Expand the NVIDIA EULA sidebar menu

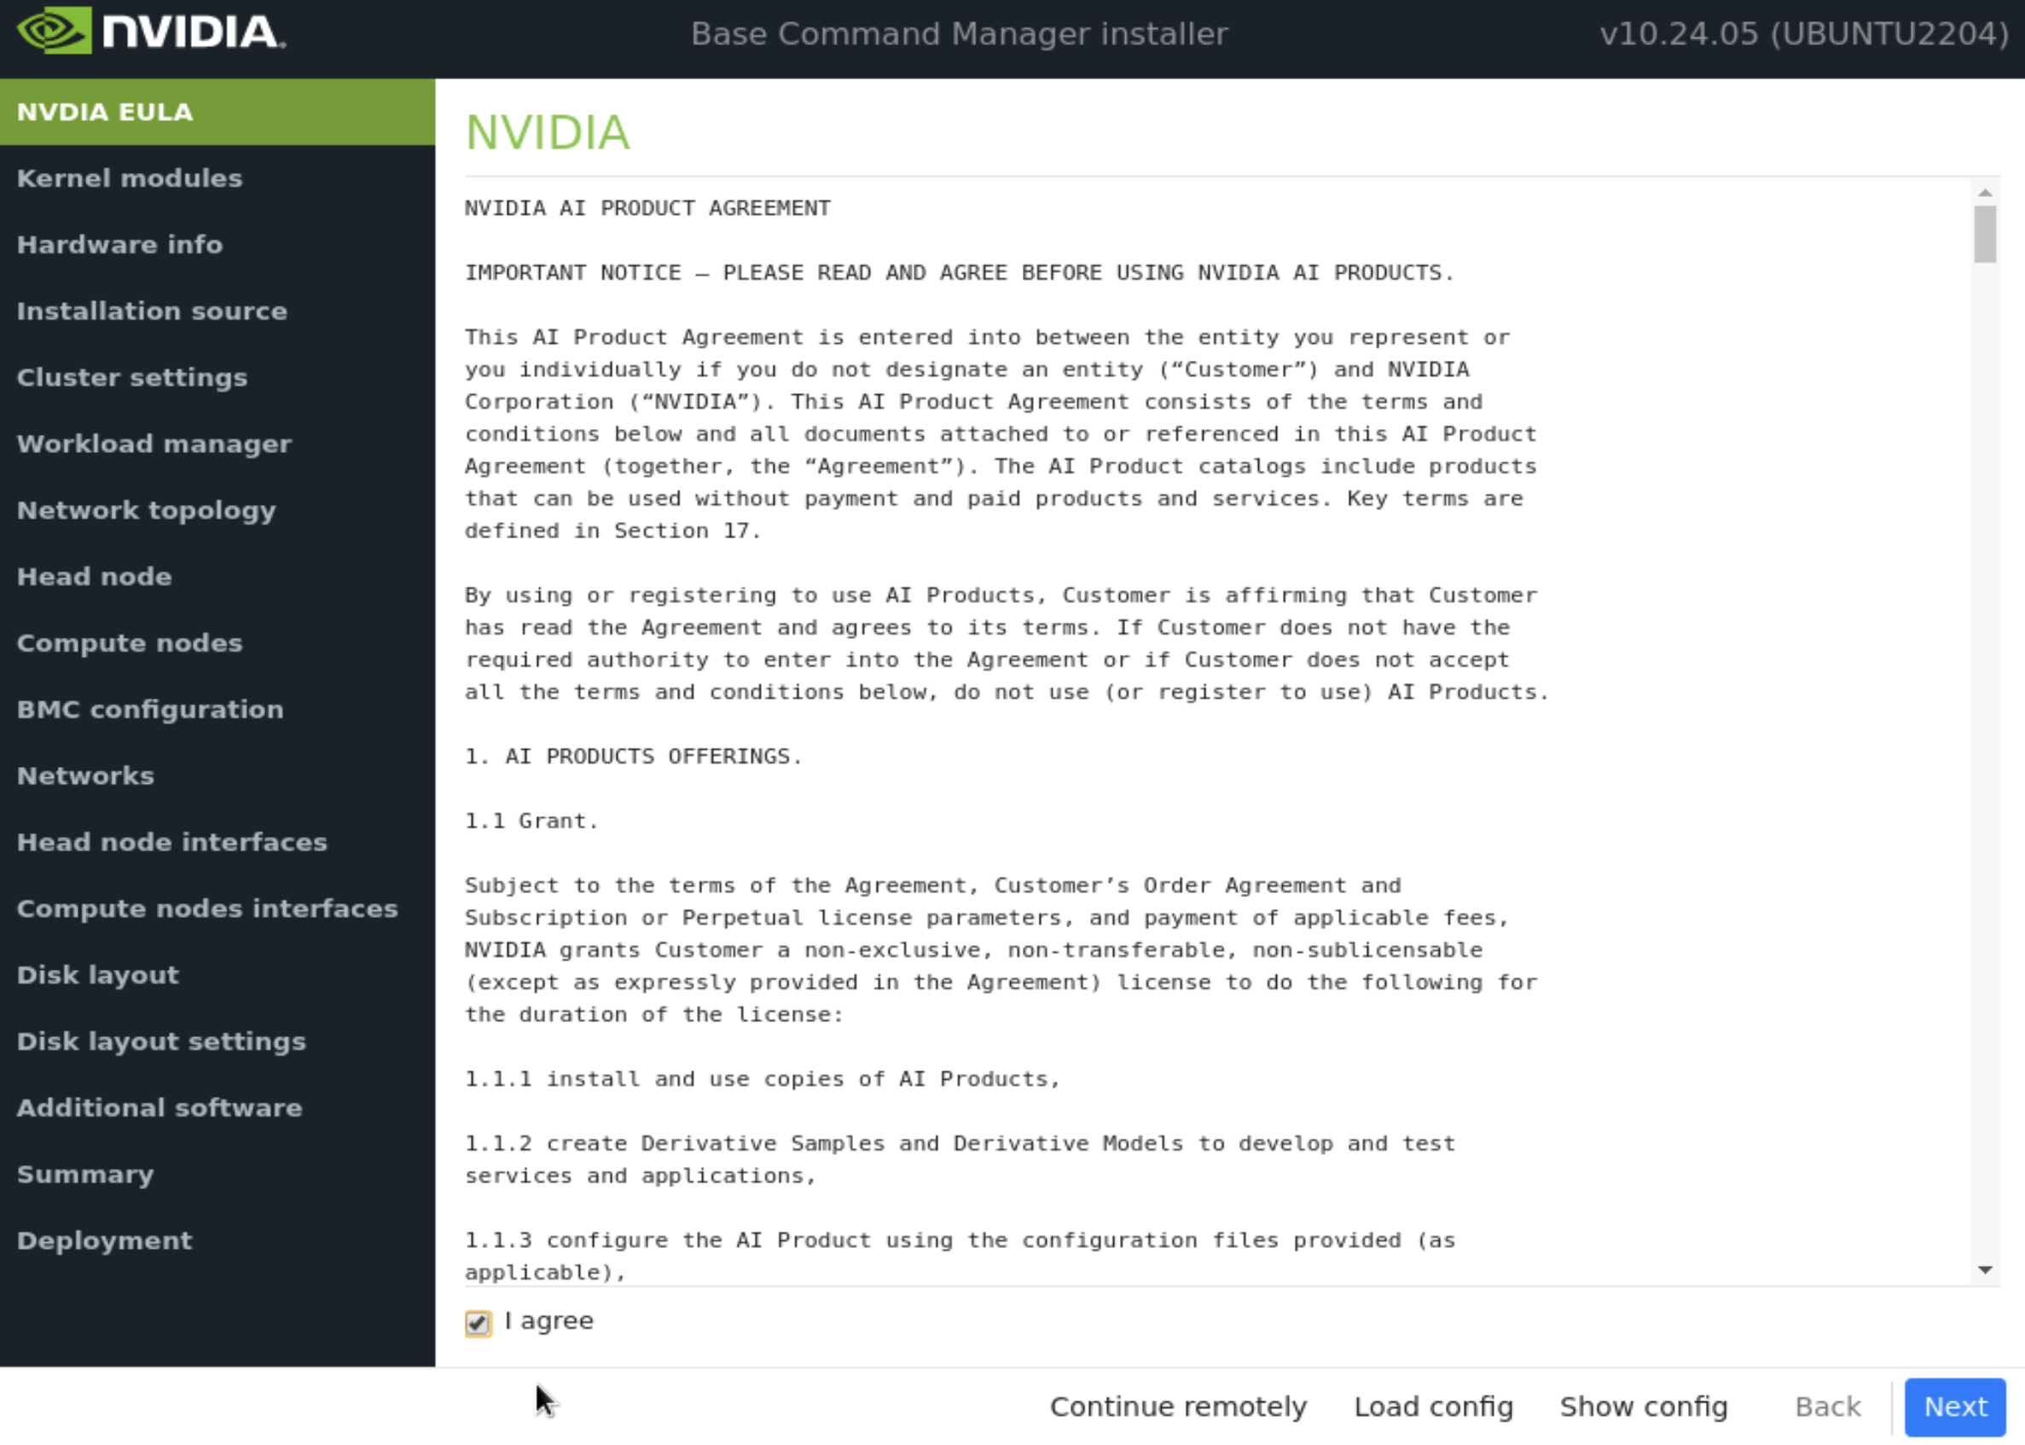pos(219,111)
